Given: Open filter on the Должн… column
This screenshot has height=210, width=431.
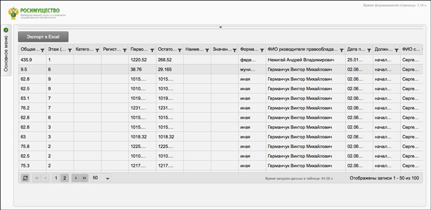Looking at the screenshot, I should [396, 51].
